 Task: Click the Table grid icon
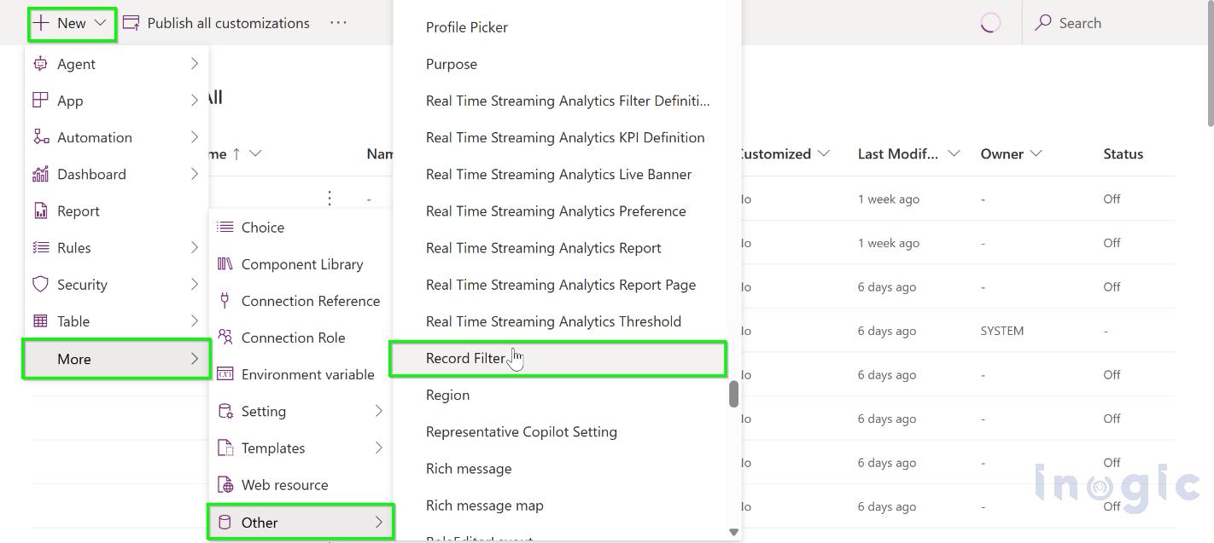[x=40, y=321]
